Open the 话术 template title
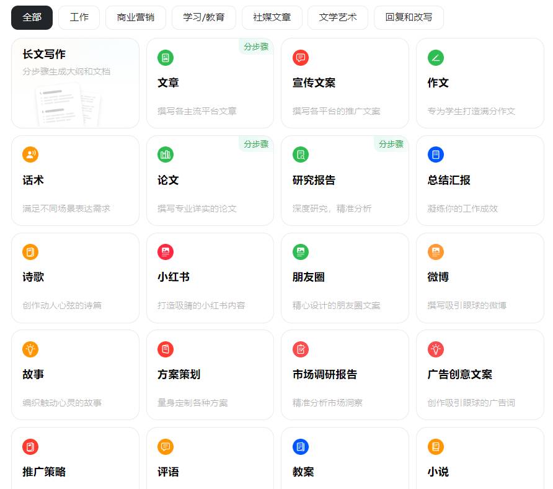 pyautogui.click(x=33, y=180)
